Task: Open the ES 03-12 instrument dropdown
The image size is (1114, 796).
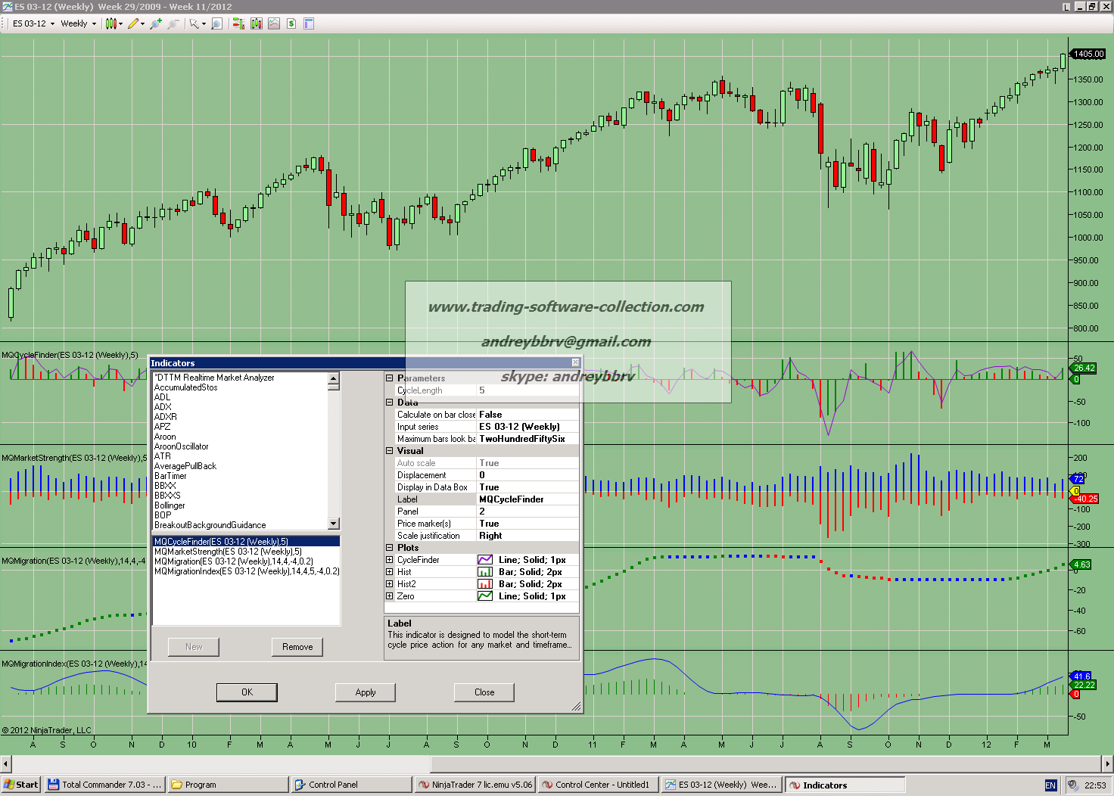Action: pos(33,23)
